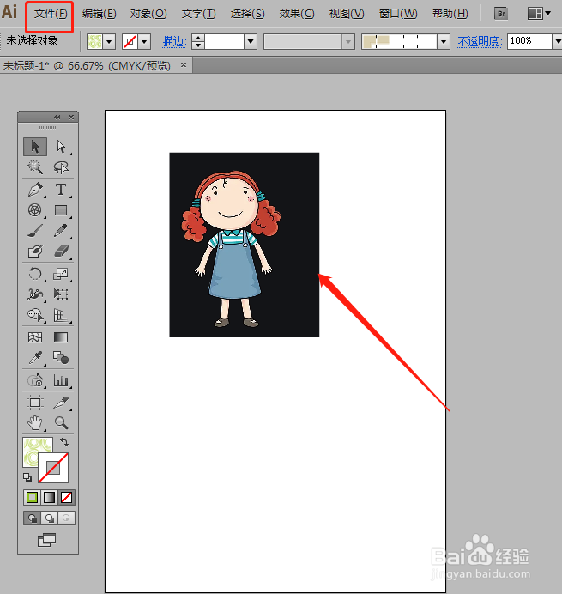Viewport: 562px width, 594px height.
Task: Select the Blob Brush tool
Action: click(35, 251)
